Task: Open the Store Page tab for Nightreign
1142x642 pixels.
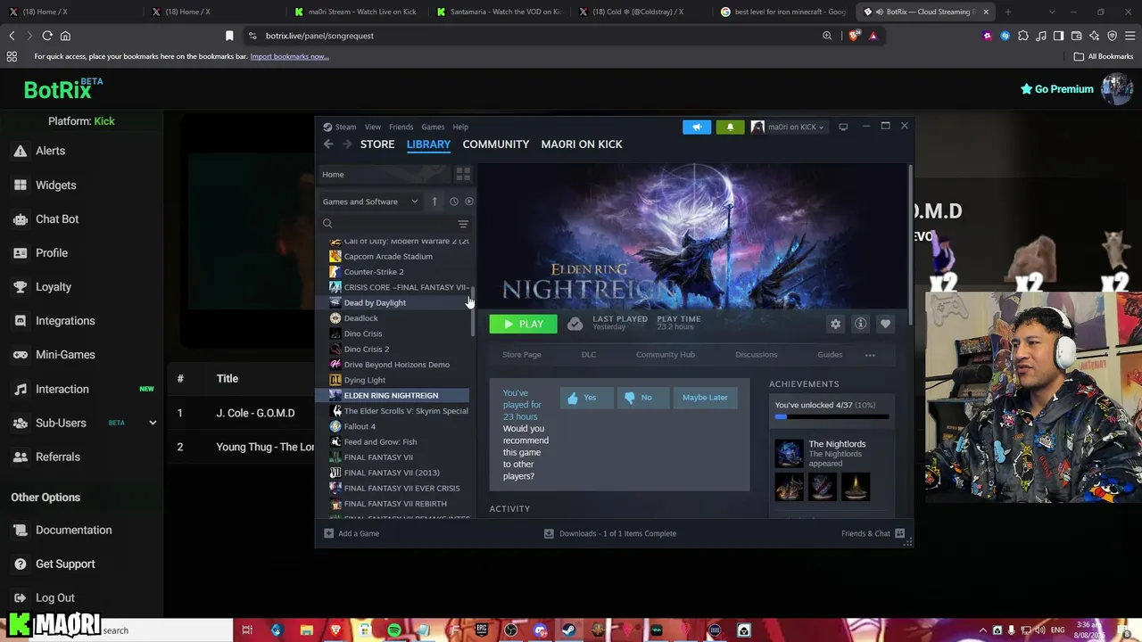Action: point(522,355)
